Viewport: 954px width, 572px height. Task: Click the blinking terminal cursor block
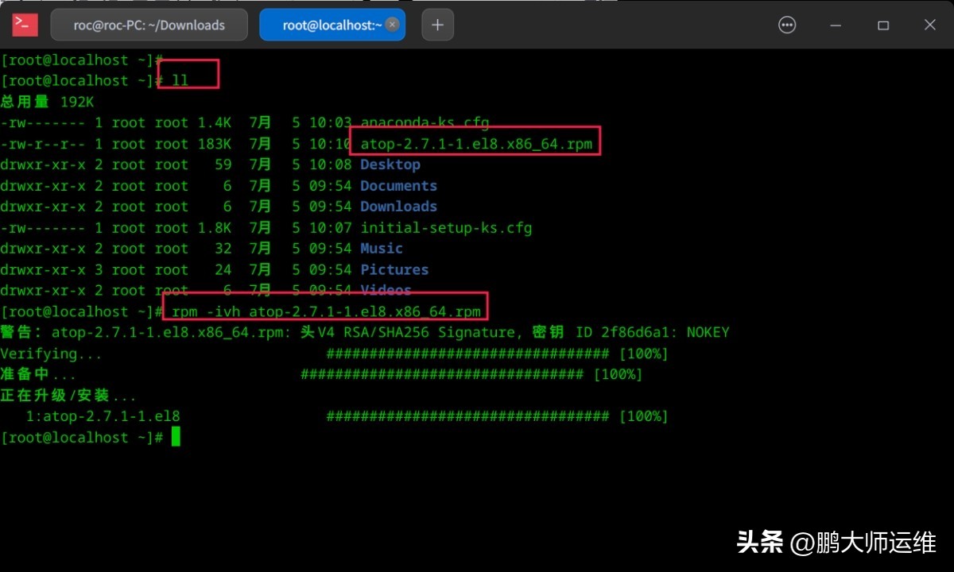174,436
